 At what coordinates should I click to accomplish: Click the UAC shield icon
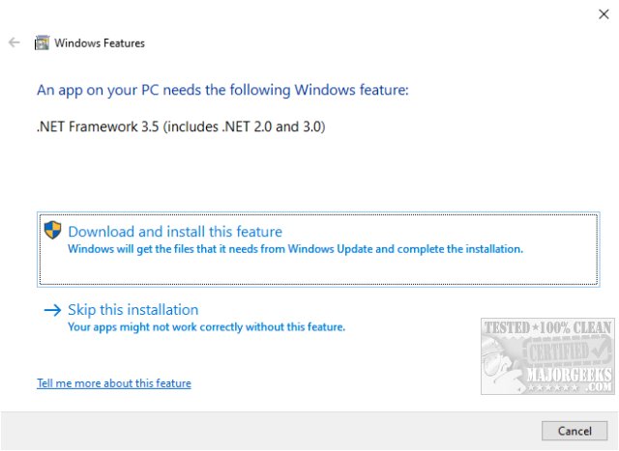[x=53, y=230]
